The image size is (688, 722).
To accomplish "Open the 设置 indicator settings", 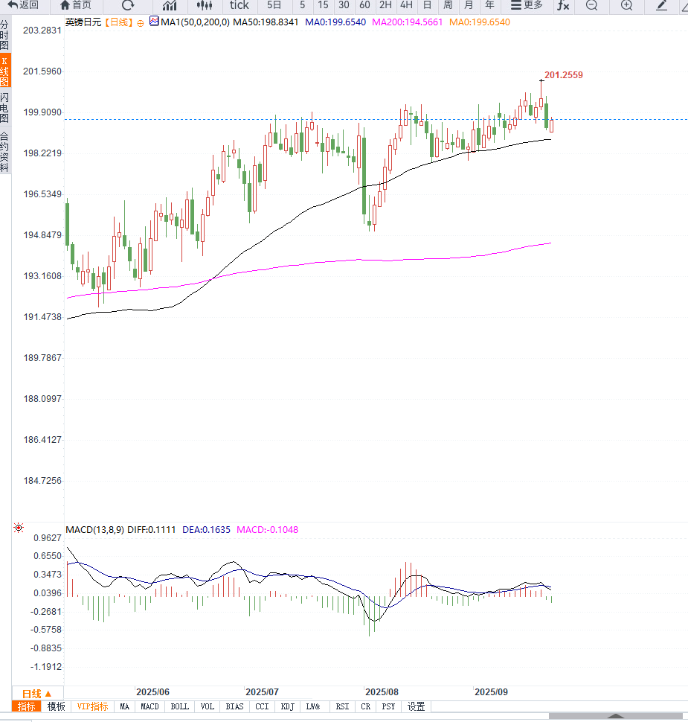I will pos(416,706).
